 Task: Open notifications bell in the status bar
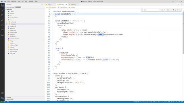tap(182, 102)
